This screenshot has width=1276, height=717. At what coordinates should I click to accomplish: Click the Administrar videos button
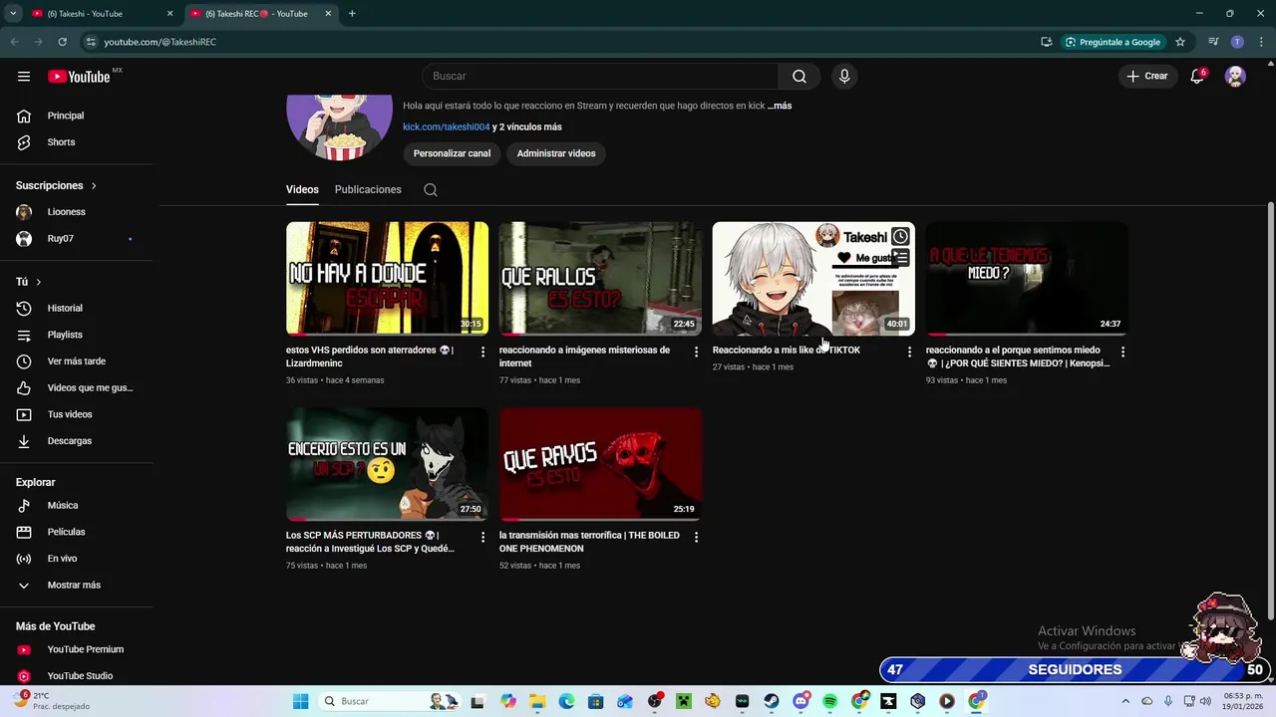coord(556,153)
